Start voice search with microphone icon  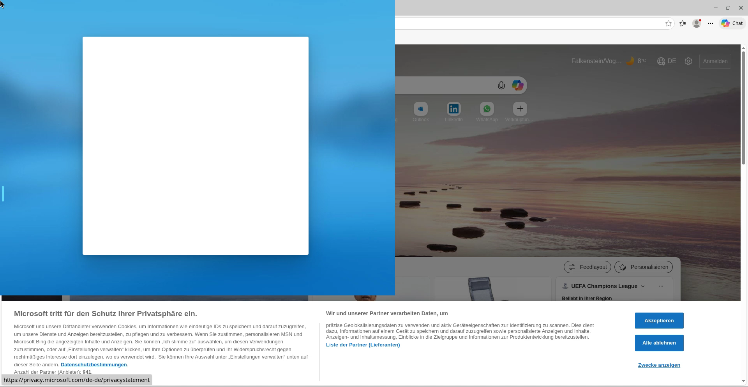(x=501, y=85)
